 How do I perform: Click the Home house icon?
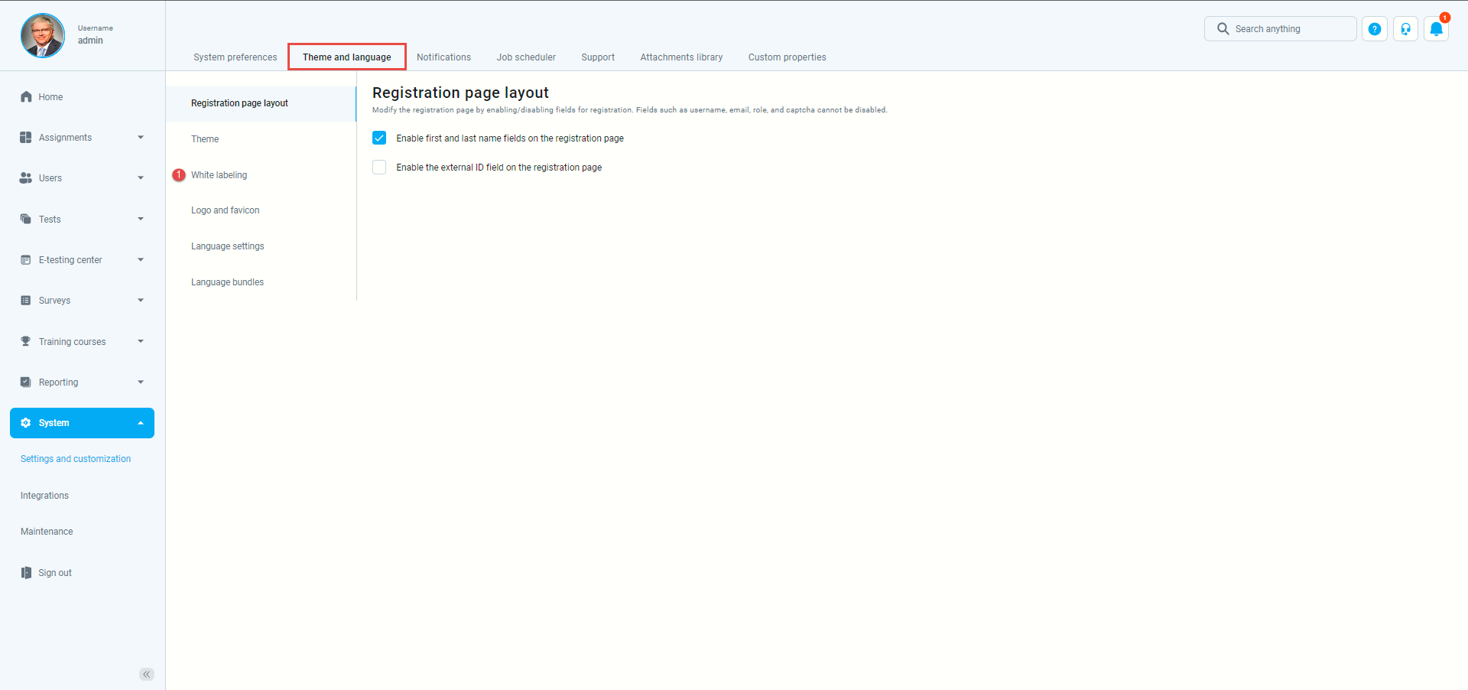pos(26,97)
